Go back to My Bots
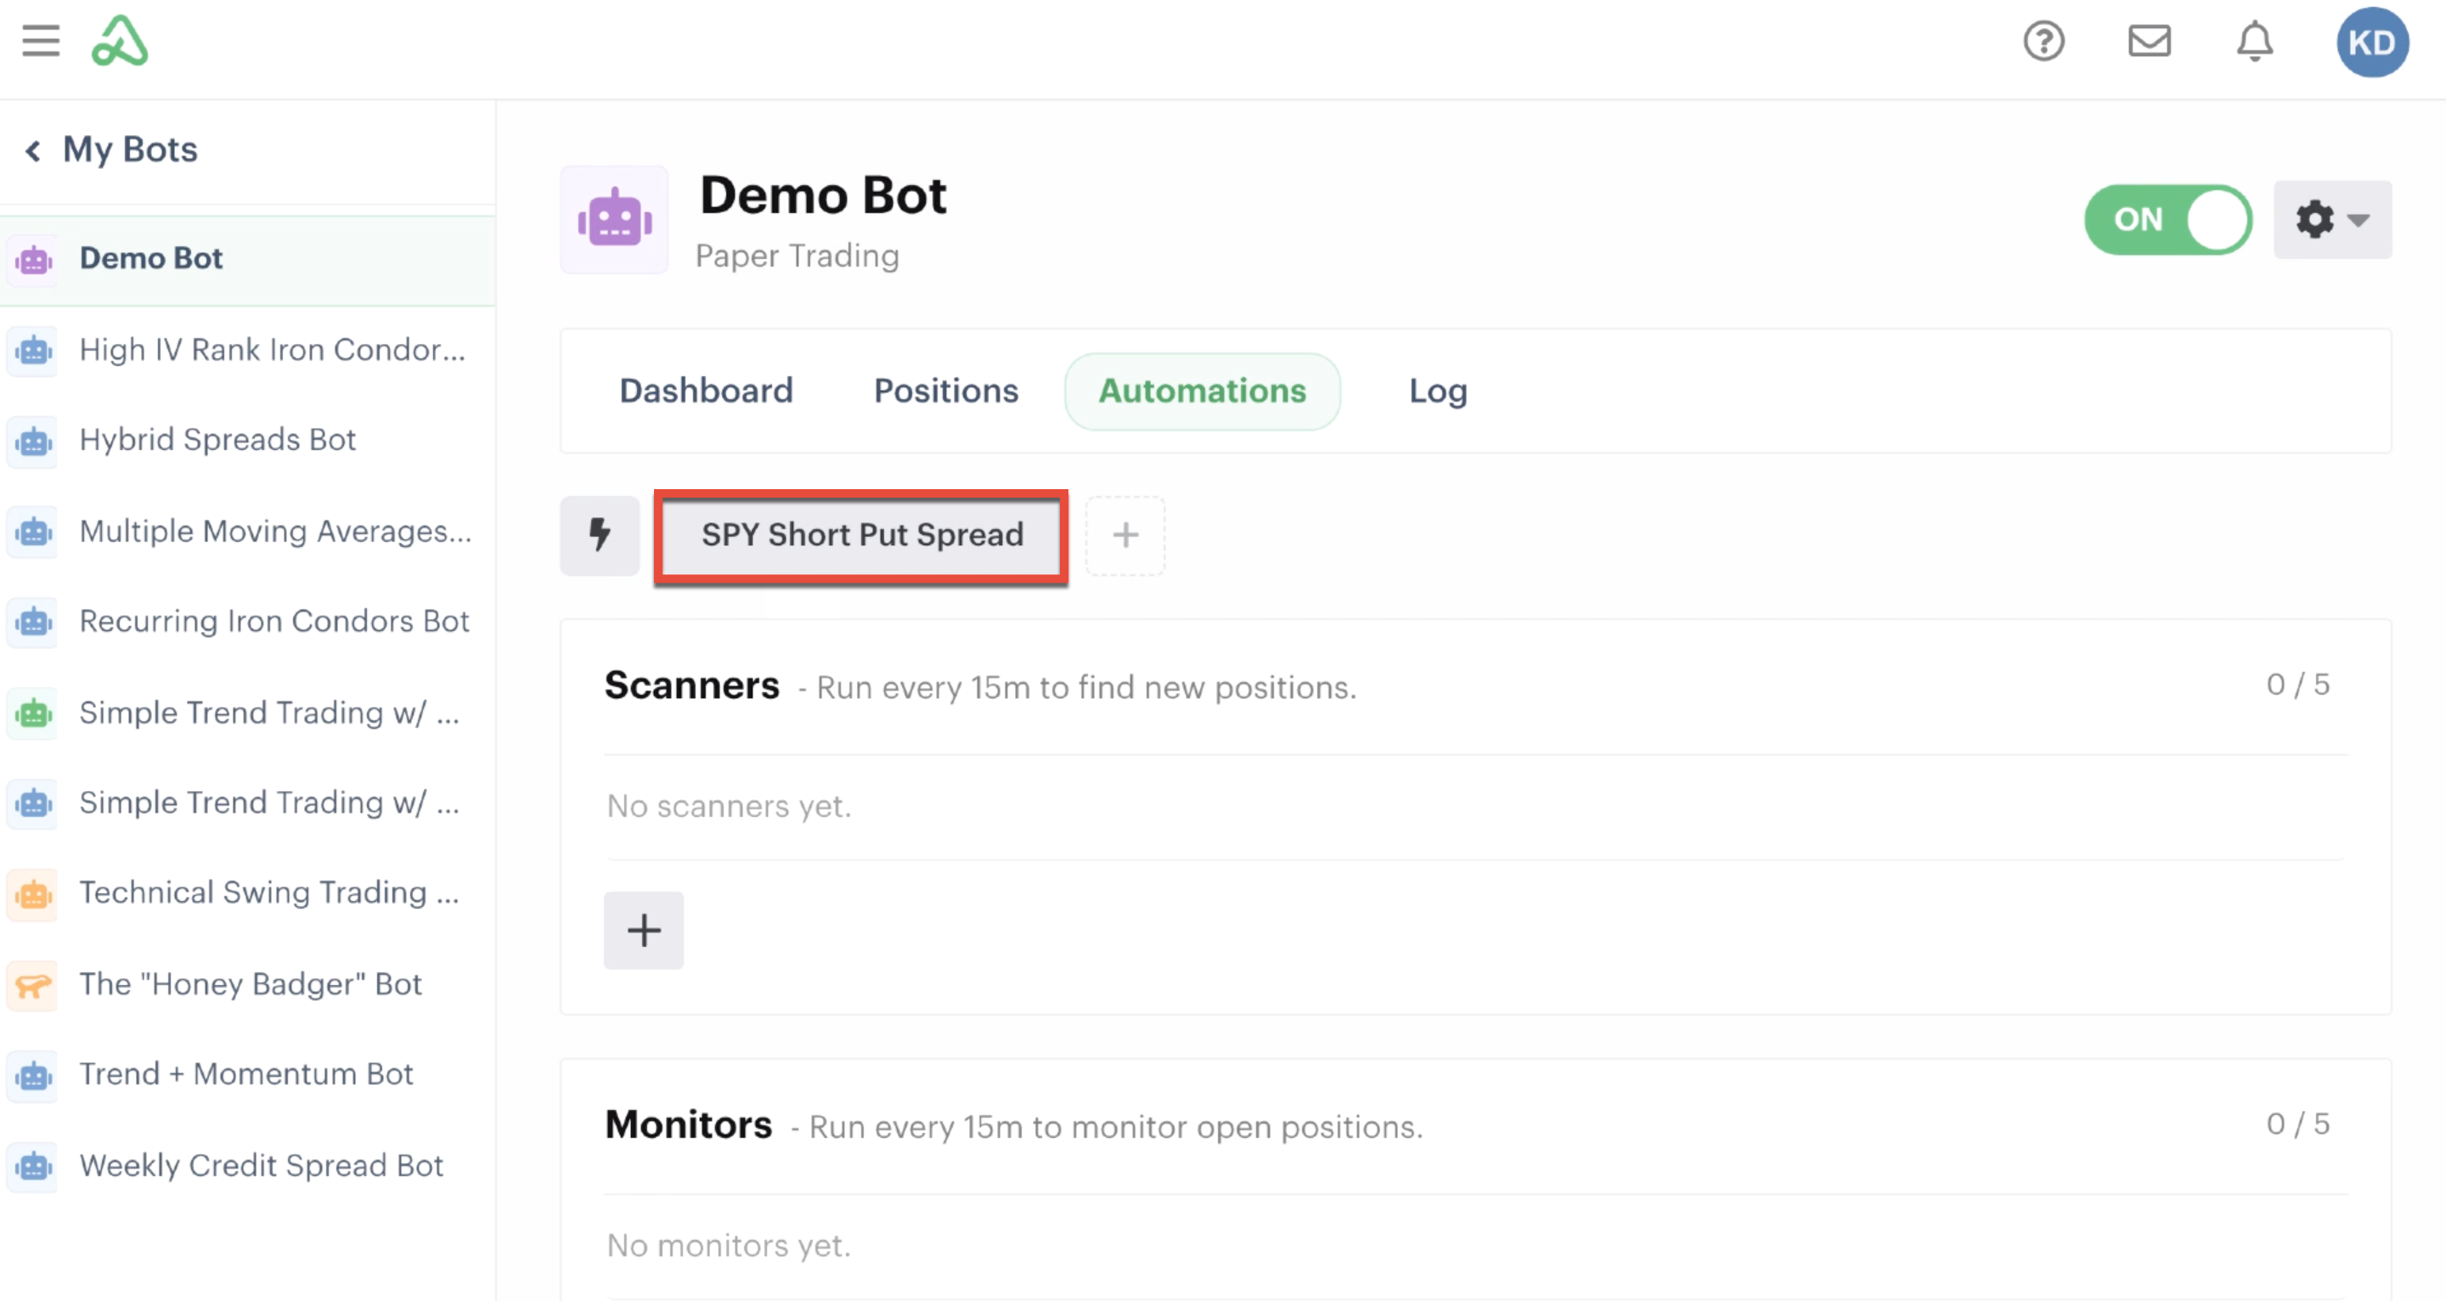 pyautogui.click(x=112, y=149)
